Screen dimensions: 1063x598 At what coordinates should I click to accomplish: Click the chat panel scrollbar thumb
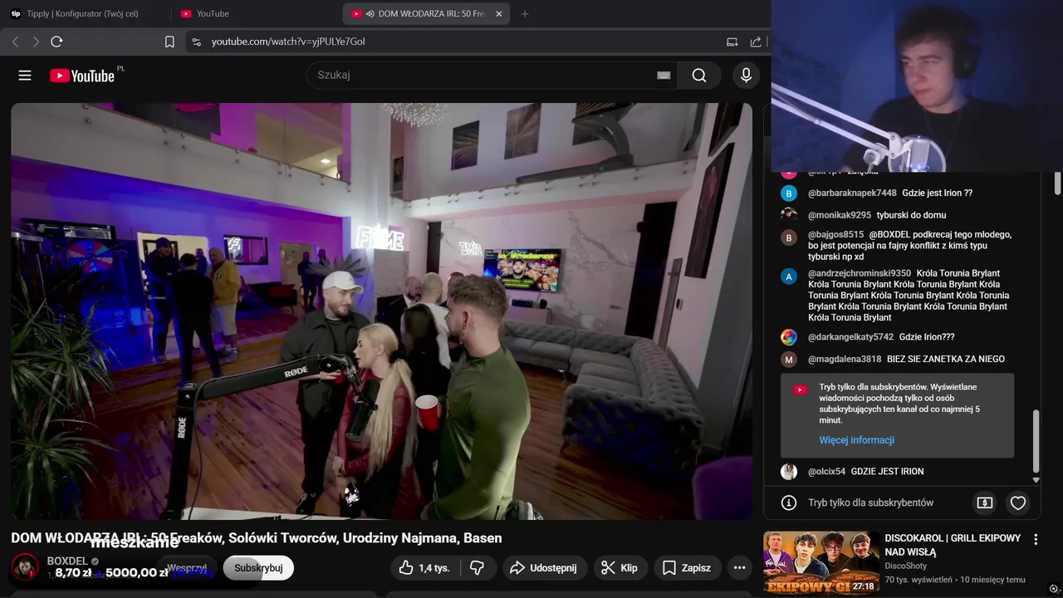click(x=1036, y=440)
